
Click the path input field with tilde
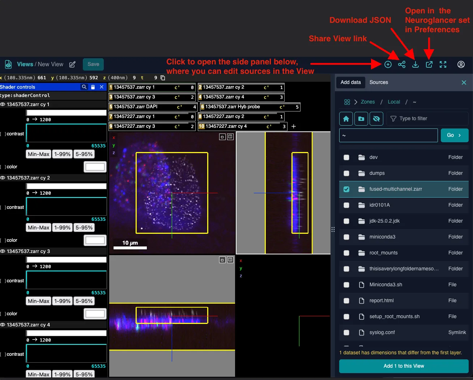pos(388,135)
